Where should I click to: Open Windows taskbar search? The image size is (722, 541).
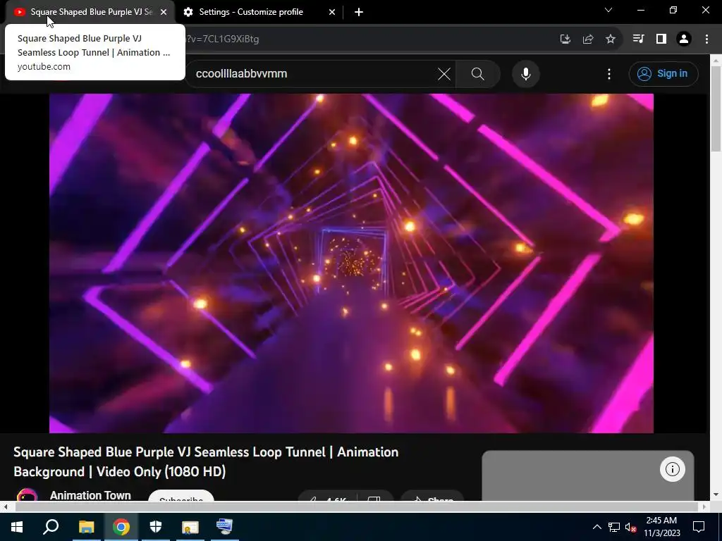click(51, 527)
